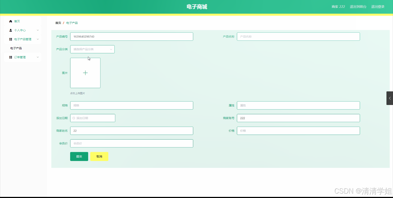Click the yellow 取消 cancel button

click(x=99, y=156)
